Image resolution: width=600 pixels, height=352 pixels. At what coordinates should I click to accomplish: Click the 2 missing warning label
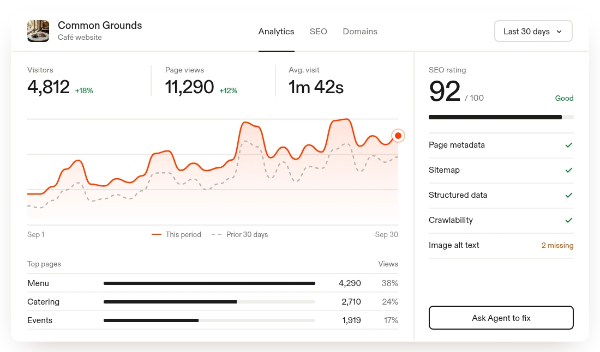557,245
